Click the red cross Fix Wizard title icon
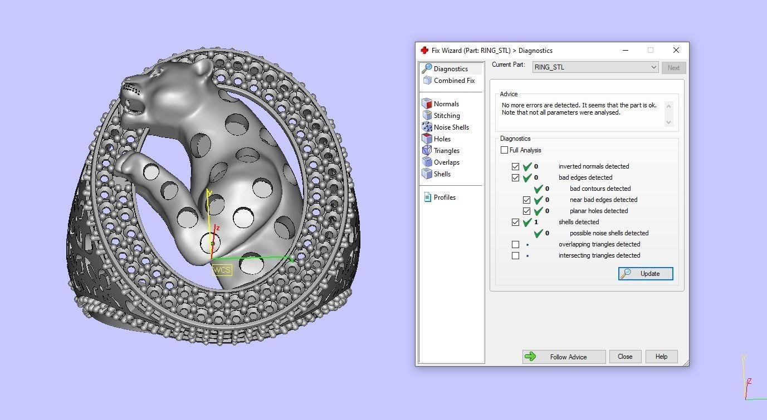The width and height of the screenshot is (767, 420). point(424,50)
